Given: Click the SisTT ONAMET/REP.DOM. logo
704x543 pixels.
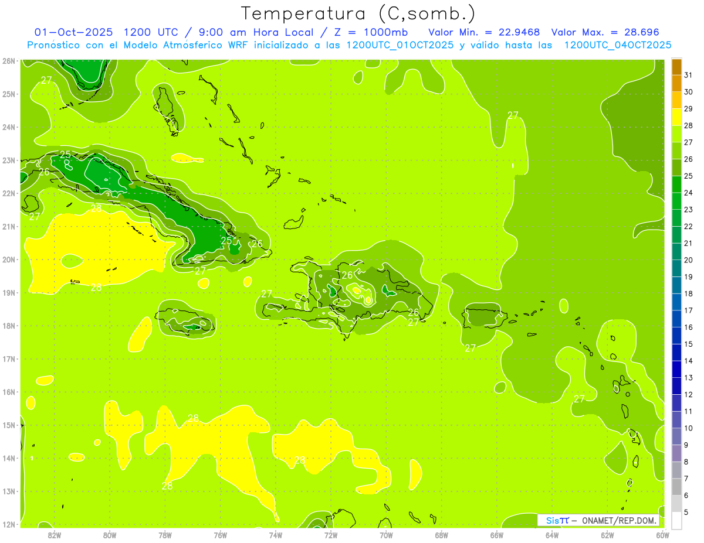Looking at the screenshot, I should 598,520.
